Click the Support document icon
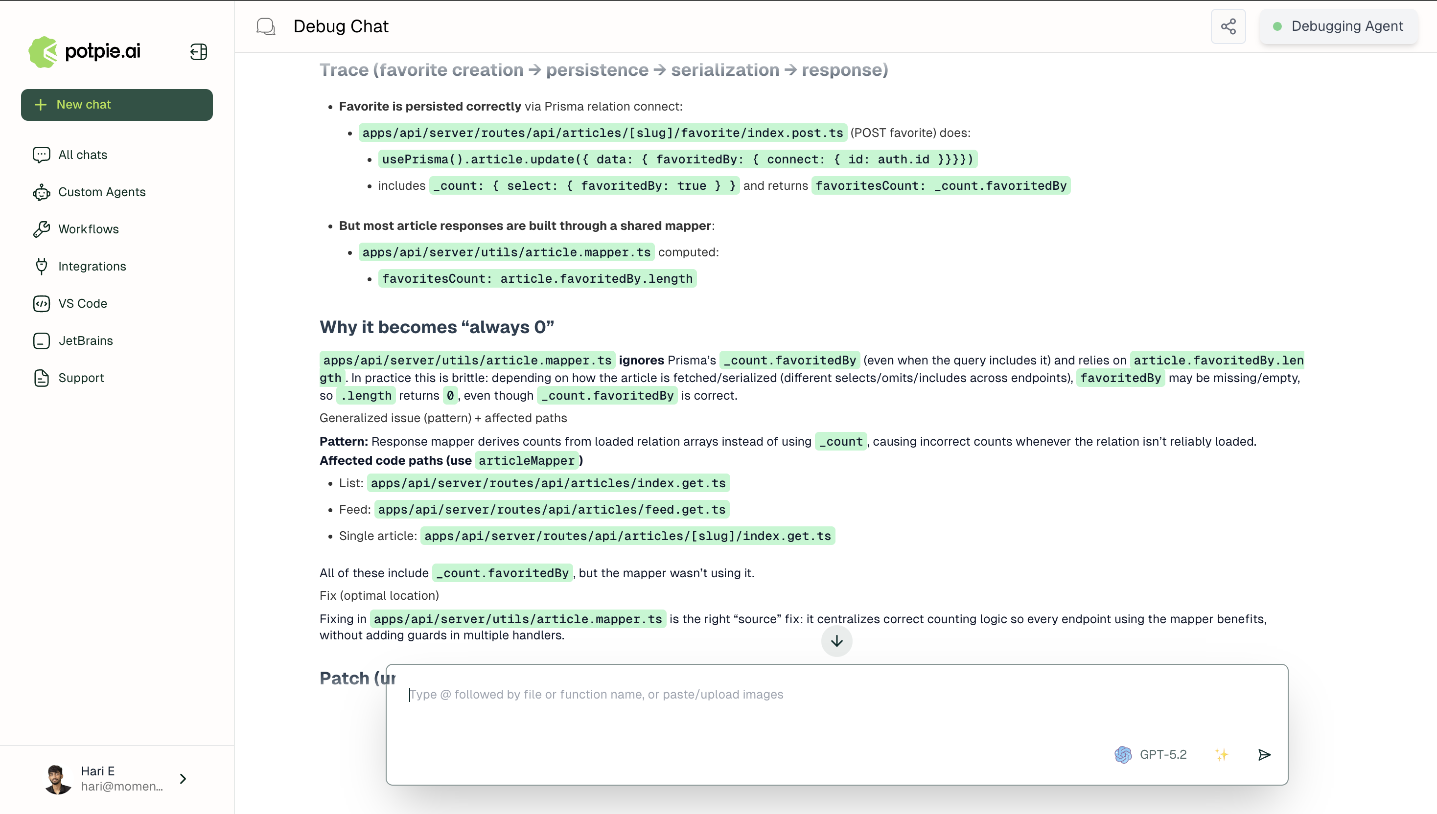Viewport: 1437px width, 814px height. pos(42,378)
